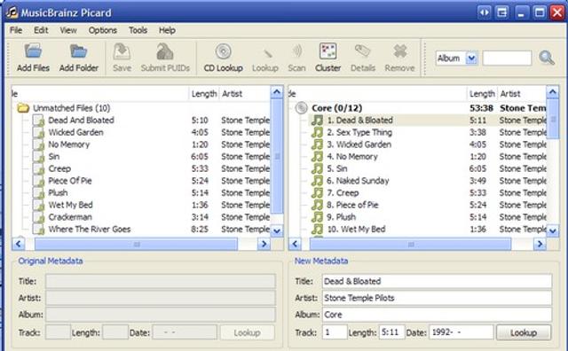Click the file icon beside Dead And Bloated
The width and height of the screenshot is (568, 351).
click(38, 121)
